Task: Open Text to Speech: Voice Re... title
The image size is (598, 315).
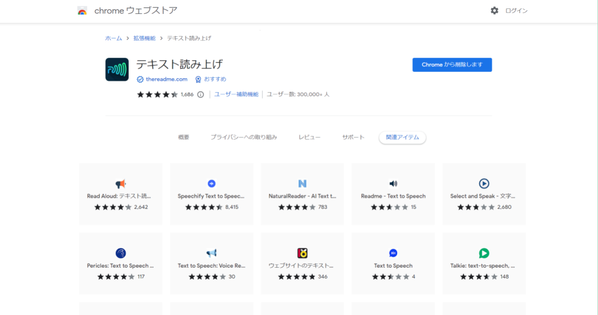Action: 211,266
